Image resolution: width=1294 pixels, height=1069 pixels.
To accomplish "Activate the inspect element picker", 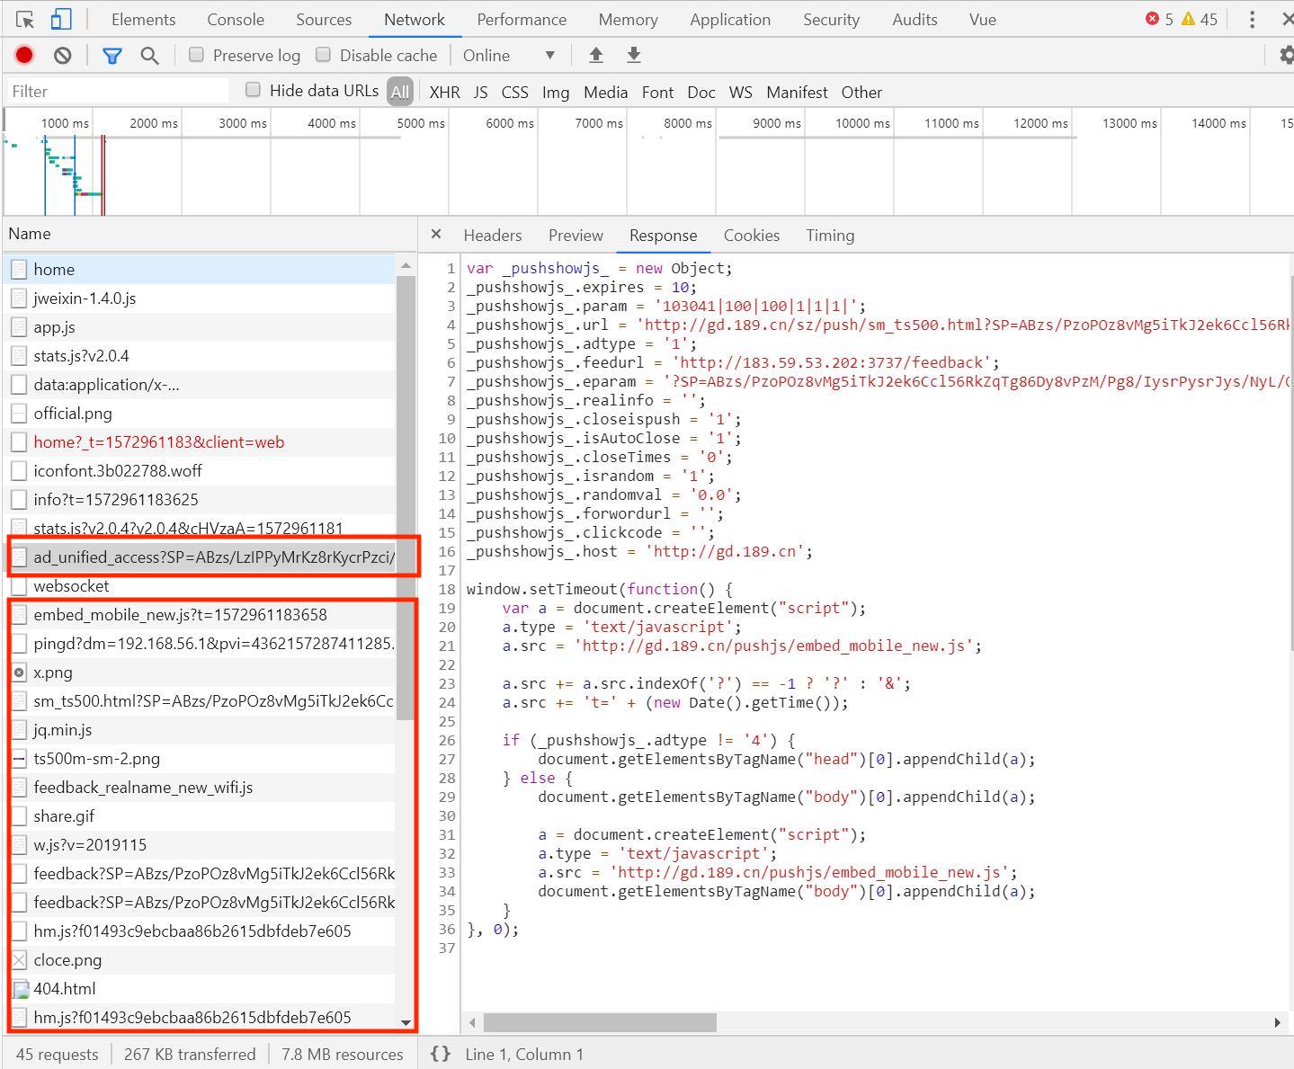I will point(24,19).
